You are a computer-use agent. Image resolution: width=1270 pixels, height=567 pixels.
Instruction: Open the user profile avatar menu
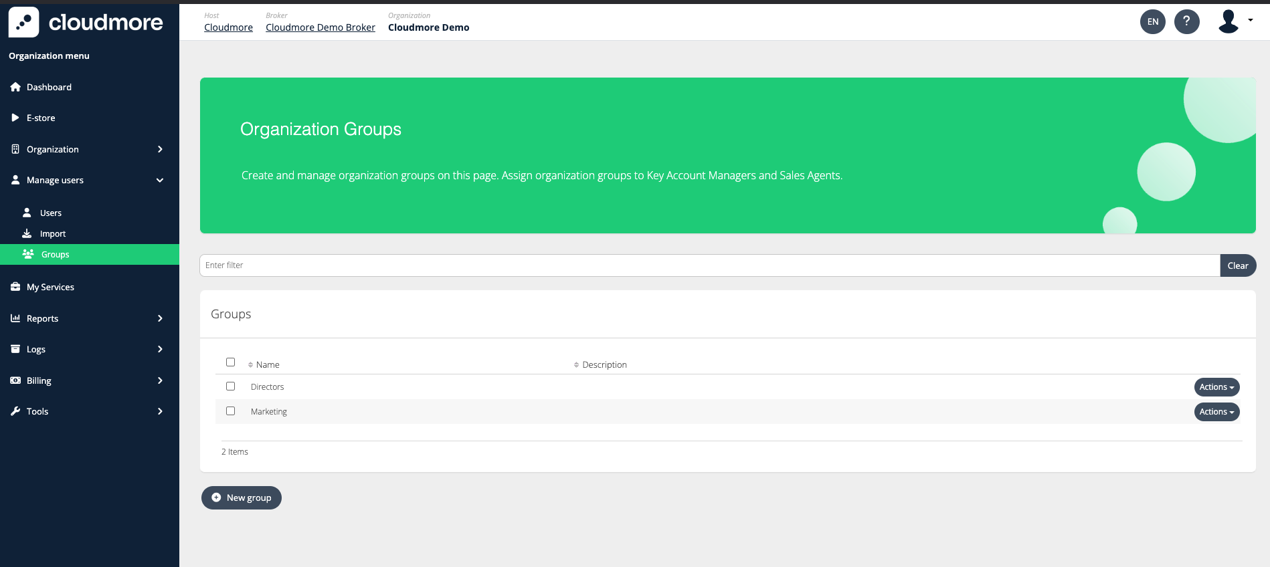(1229, 21)
